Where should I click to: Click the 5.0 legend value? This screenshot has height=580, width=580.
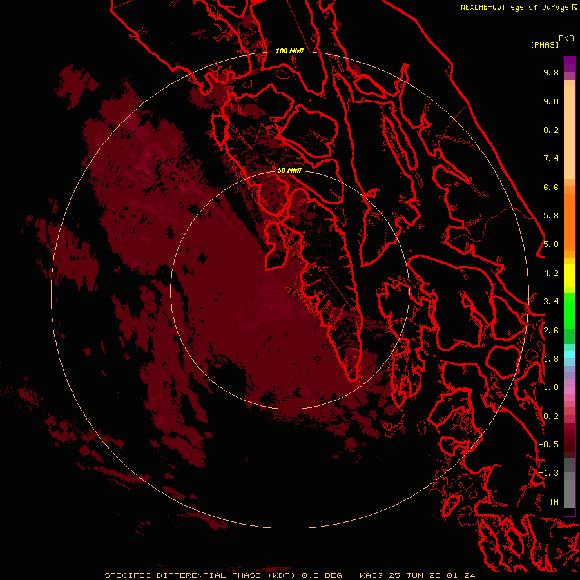point(551,244)
